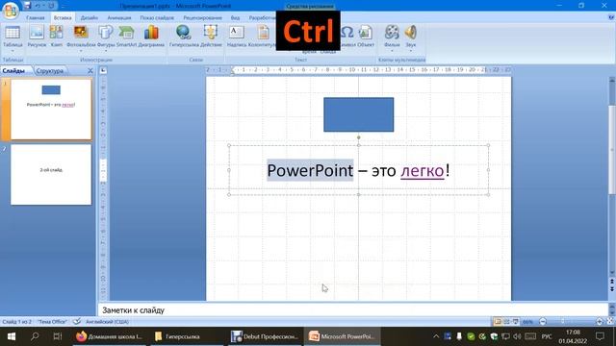Open the Вставка ribbon tab

click(63, 17)
